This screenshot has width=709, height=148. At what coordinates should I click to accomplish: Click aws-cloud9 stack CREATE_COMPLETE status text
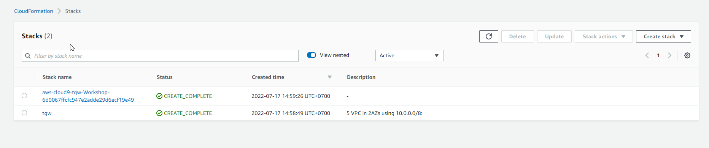pyautogui.click(x=188, y=96)
